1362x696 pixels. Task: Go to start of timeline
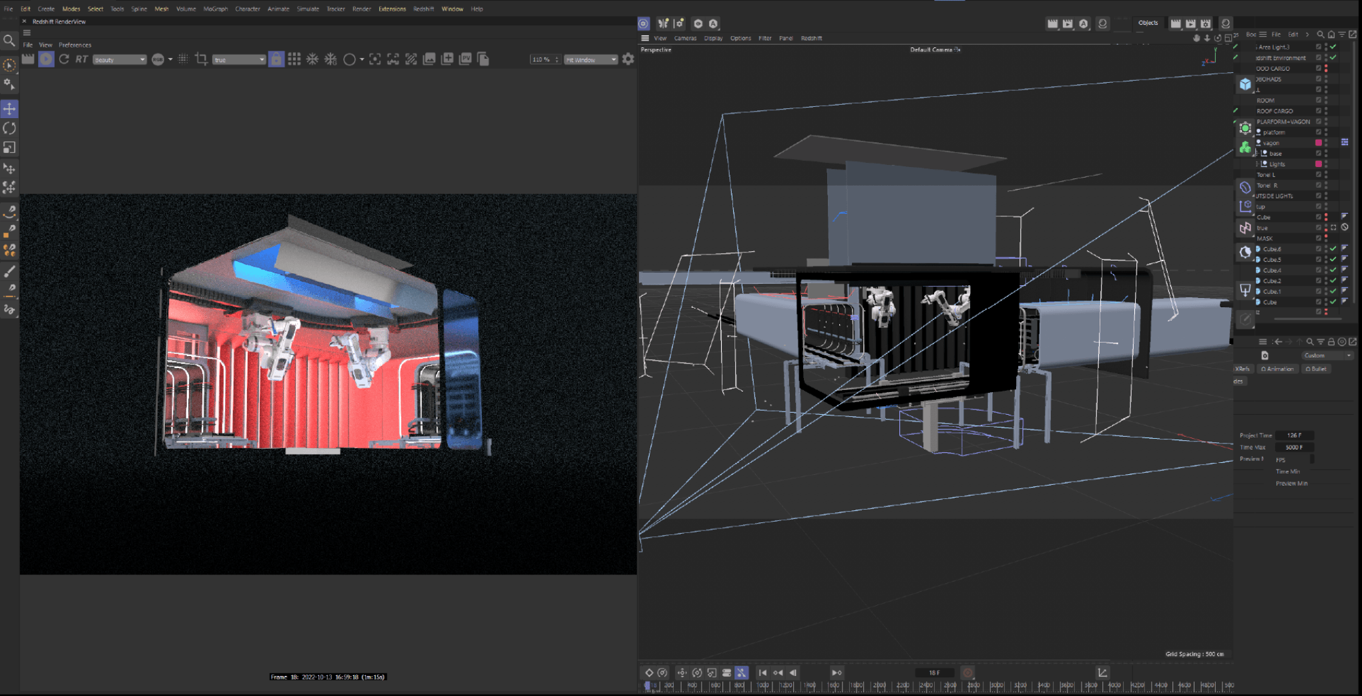pyautogui.click(x=762, y=673)
